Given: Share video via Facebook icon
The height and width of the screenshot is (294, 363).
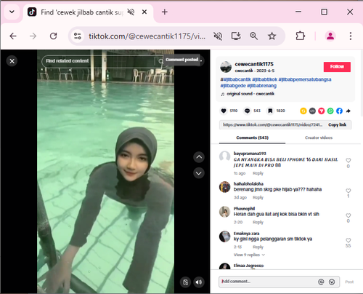Looking at the screenshot, I should tap(339, 111).
